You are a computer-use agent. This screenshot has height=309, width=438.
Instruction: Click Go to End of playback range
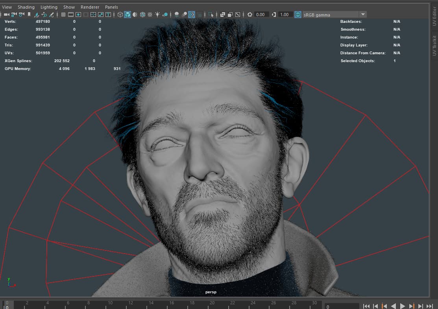(x=430, y=306)
